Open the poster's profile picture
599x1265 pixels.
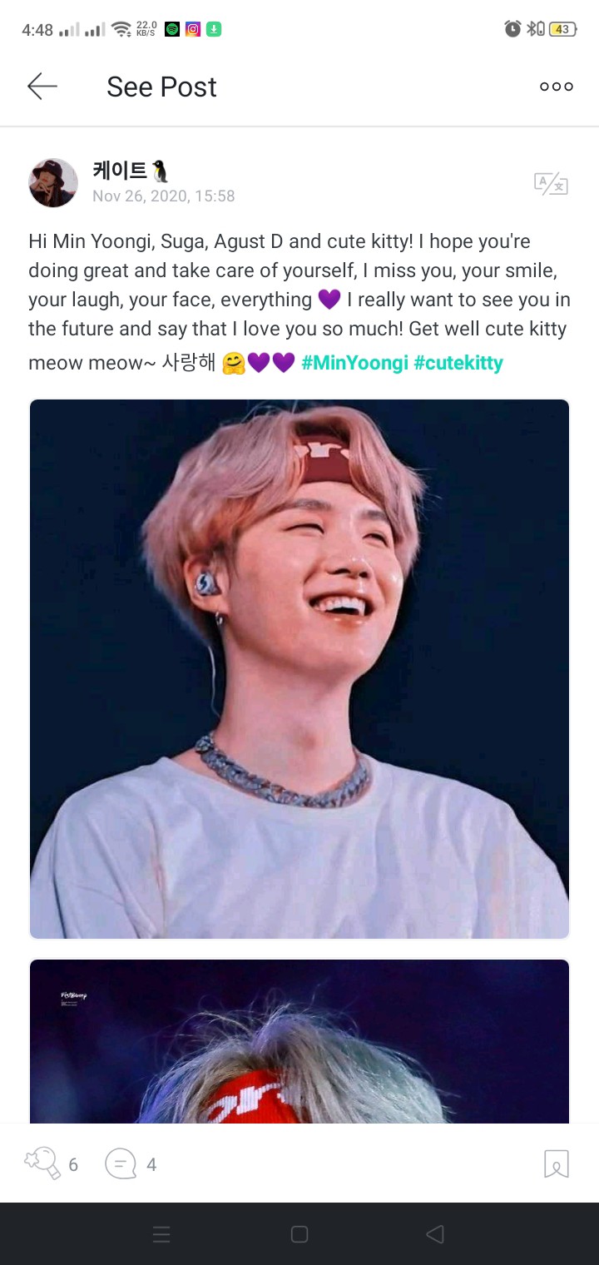53,183
